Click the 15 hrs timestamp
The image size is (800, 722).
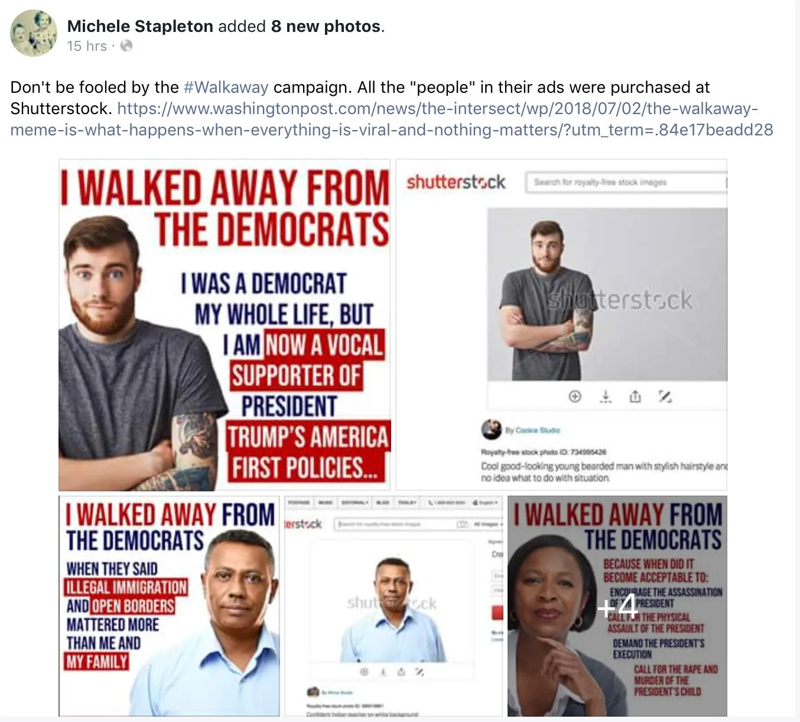point(87,46)
